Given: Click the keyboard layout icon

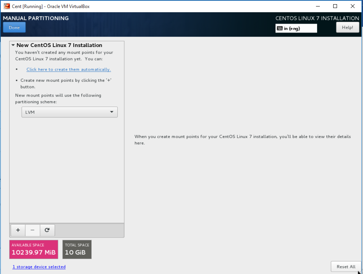Looking at the screenshot, I should 280,28.
